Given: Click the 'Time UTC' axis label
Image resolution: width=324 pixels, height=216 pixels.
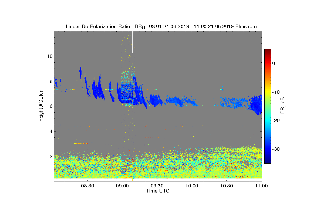Looking at the screenshot, I should point(158,191).
